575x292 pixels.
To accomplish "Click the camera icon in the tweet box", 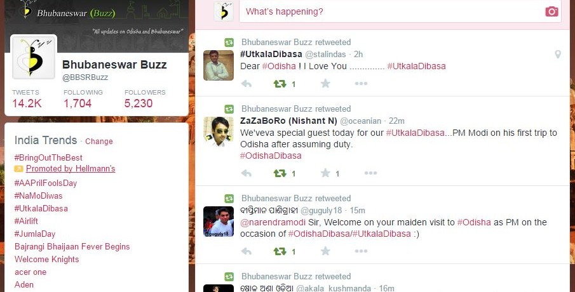I will (551, 11).
